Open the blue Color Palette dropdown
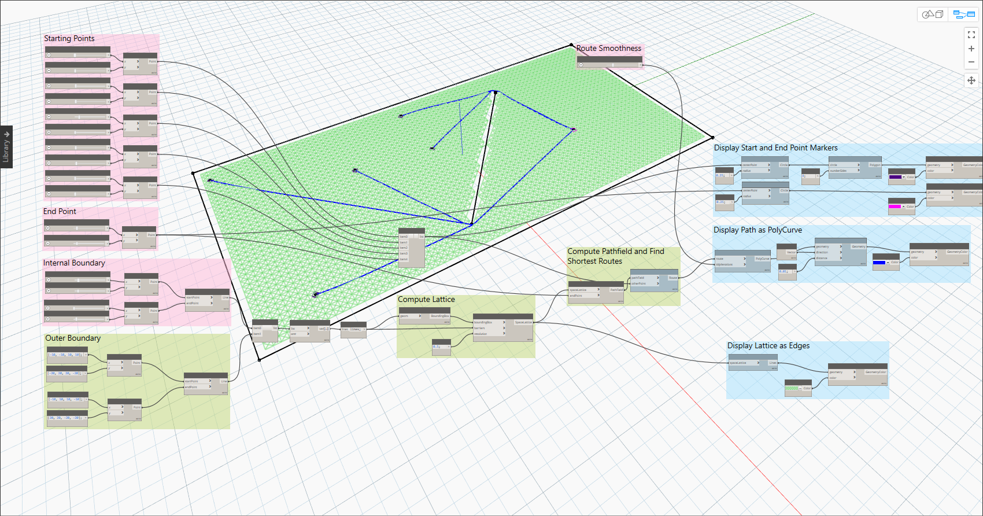983x516 pixels. point(888,263)
